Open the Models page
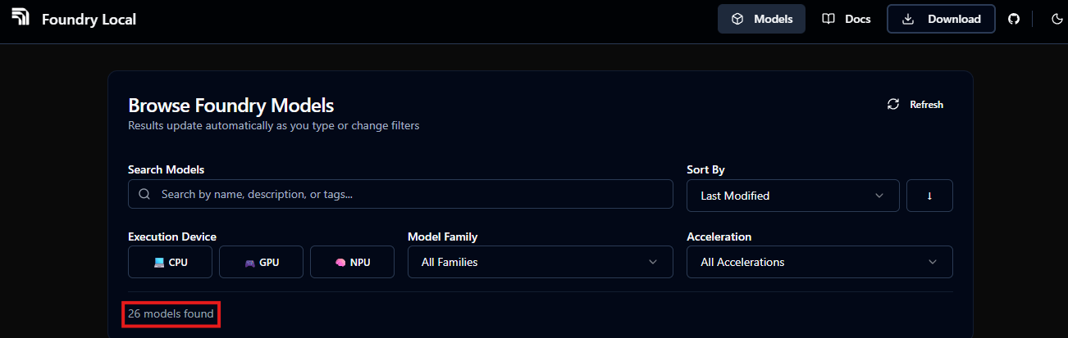The image size is (1068, 338). pyautogui.click(x=761, y=19)
